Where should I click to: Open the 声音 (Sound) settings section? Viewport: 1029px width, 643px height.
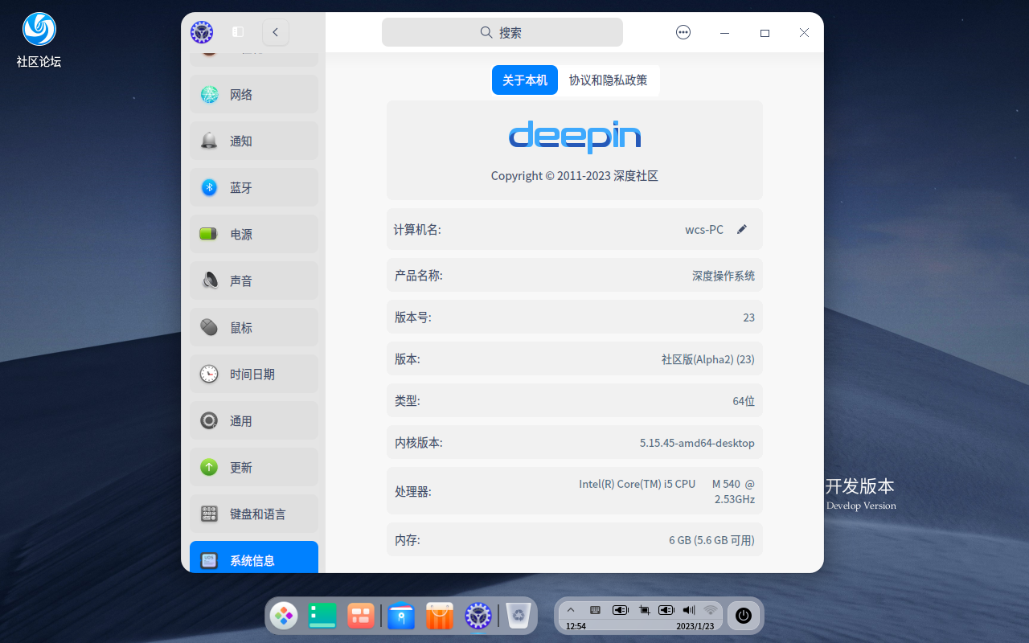pyautogui.click(x=253, y=281)
